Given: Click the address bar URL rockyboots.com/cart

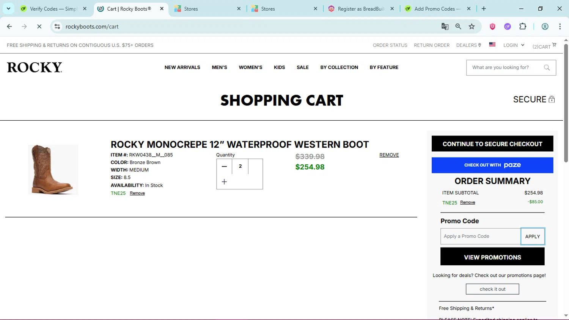Looking at the screenshot, I should click(92, 27).
